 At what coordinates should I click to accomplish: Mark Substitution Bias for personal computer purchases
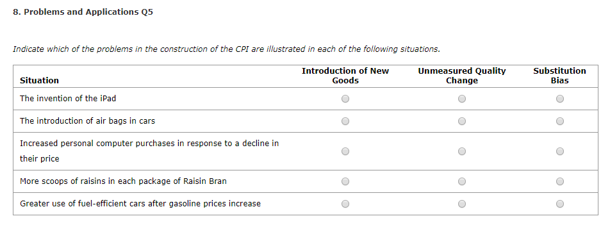(x=560, y=151)
